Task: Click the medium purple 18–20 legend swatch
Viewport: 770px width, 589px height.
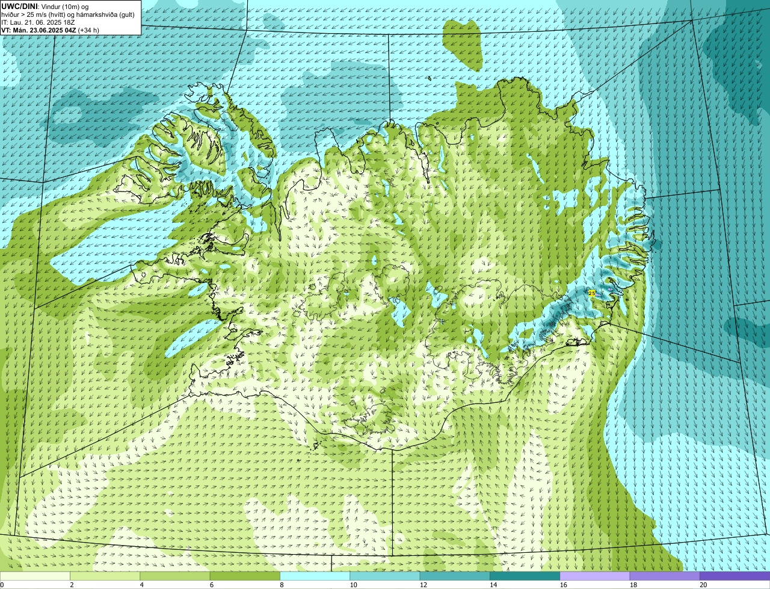Action: tap(665, 576)
